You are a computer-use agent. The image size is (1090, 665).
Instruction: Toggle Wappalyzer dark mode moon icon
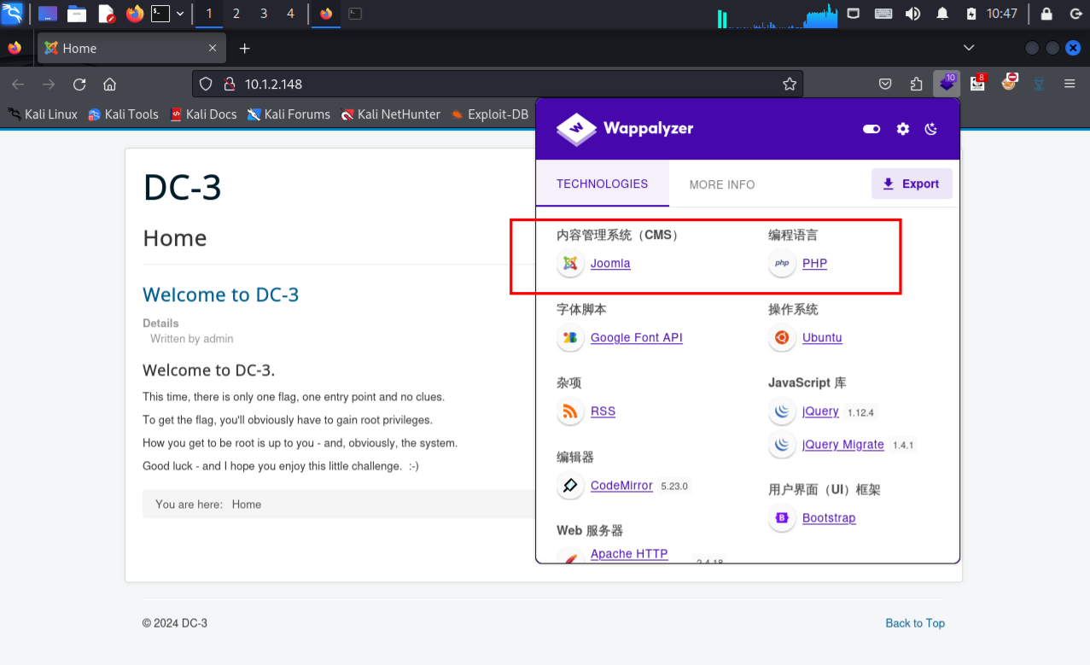931,129
